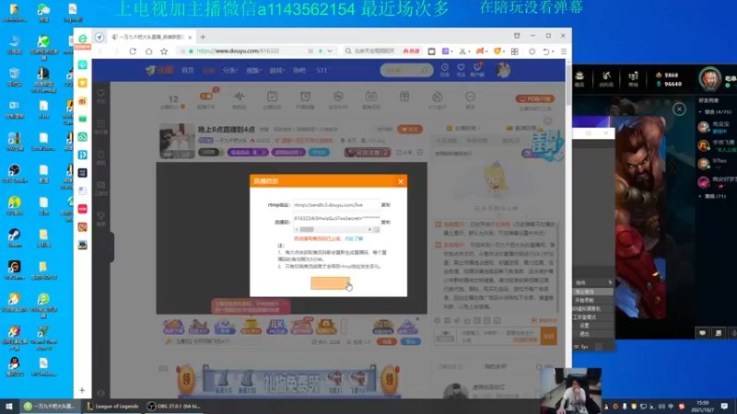This screenshot has height=414, width=737.
Task: Collapse the 综合 friends group in League
Action: (700, 111)
